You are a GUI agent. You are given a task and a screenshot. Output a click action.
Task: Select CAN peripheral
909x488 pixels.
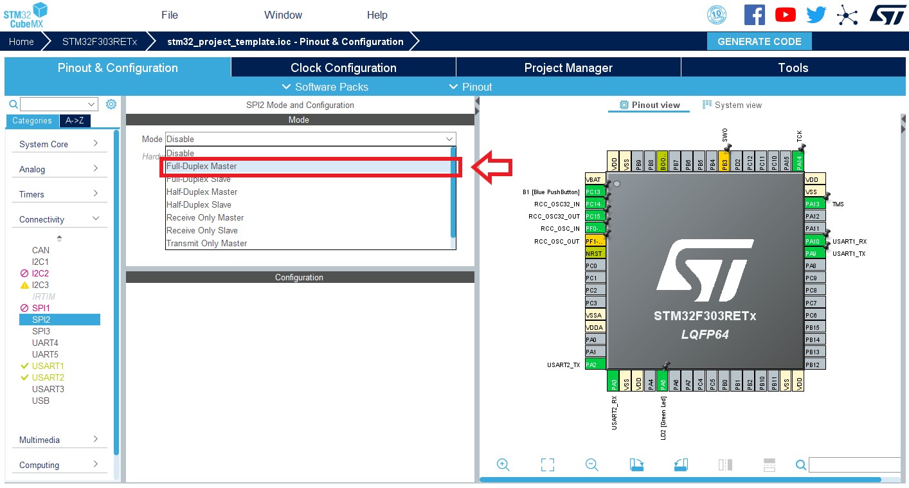pos(40,250)
